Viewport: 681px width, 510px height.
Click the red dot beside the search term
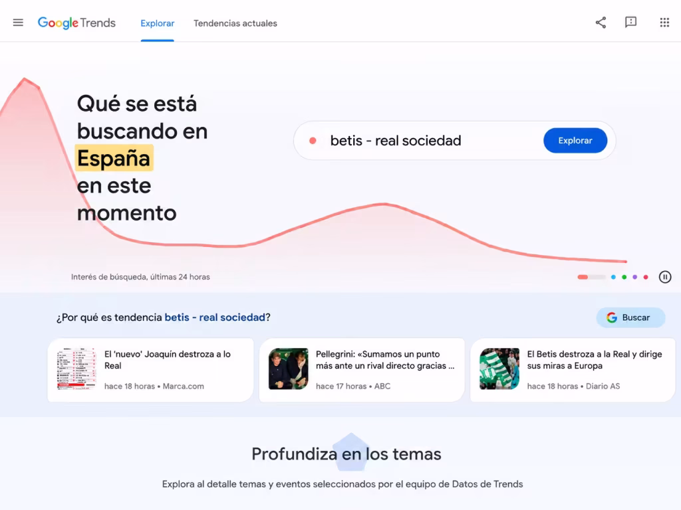pyautogui.click(x=313, y=141)
